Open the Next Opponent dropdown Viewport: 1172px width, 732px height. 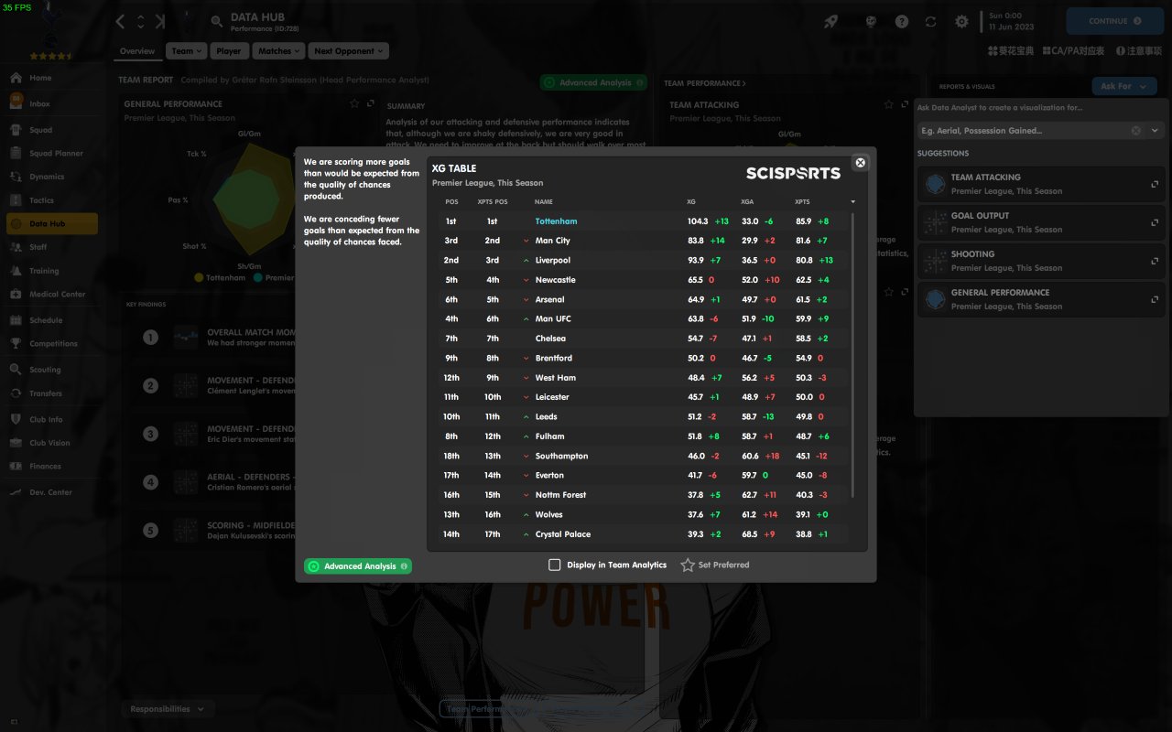(x=348, y=51)
